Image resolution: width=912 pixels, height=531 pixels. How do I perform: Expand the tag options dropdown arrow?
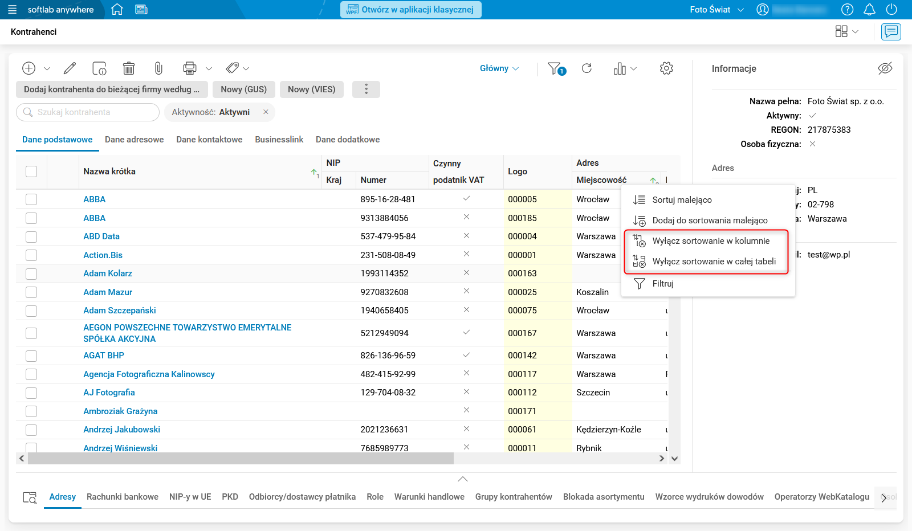(246, 69)
